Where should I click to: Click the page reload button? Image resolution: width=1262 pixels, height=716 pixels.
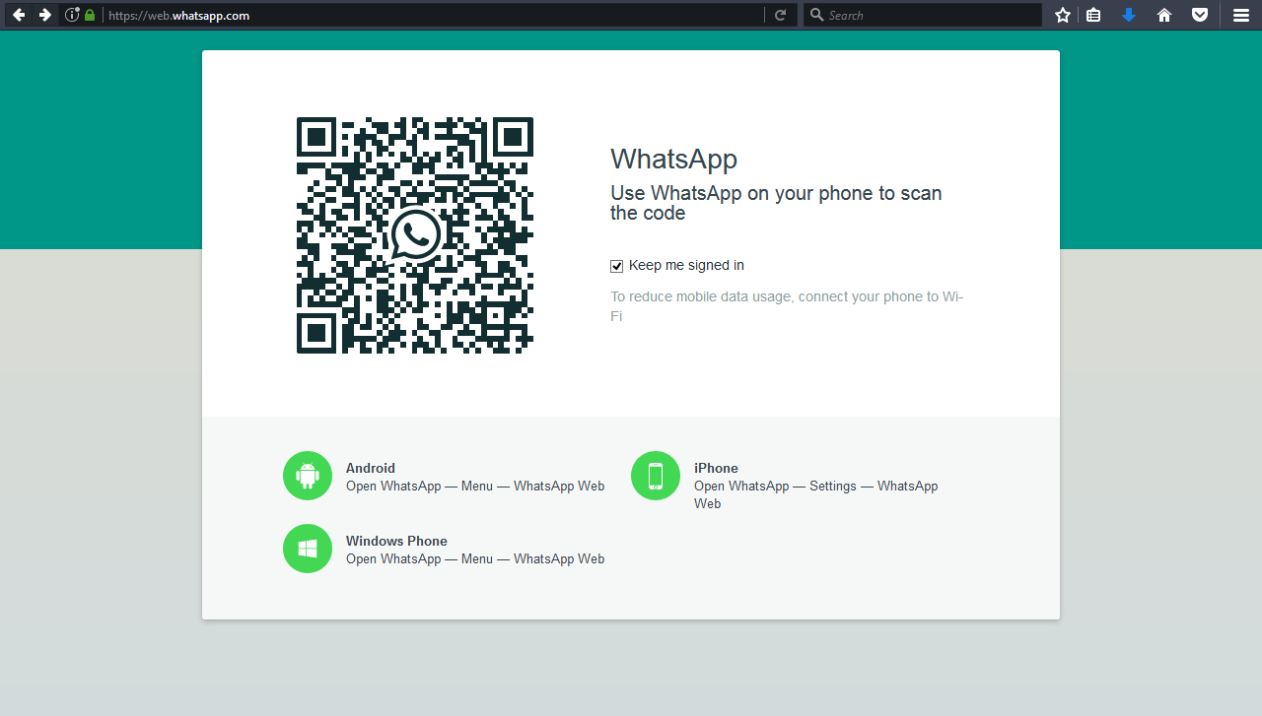tap(780, 15)
